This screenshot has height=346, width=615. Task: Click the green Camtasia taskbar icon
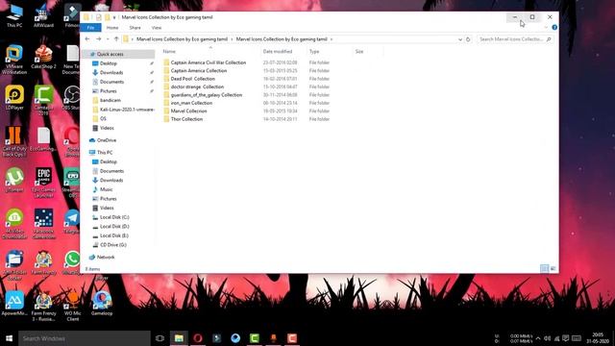254,338
